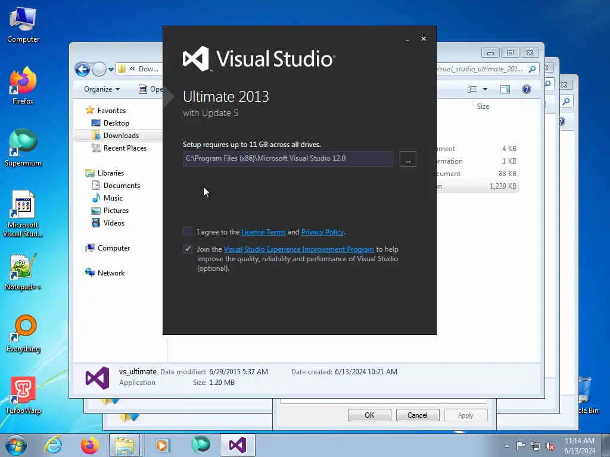Screen dimensions: 610x457
Task: Switch to Windows Explorer in the taskbar
Action: click(x=125, y=445)
